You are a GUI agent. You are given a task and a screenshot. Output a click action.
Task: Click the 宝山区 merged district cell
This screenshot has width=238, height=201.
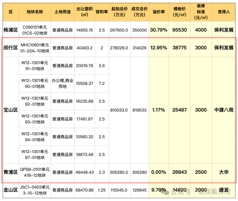10,110
